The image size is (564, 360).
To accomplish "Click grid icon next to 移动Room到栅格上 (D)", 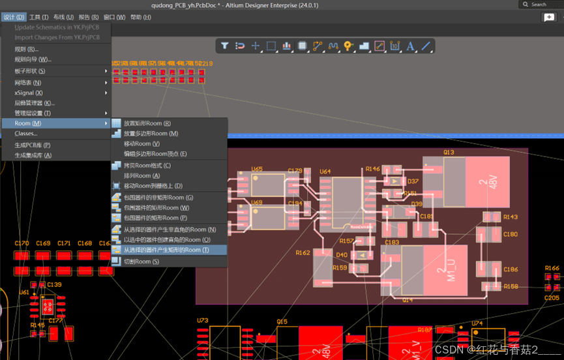I will point(116,186).
